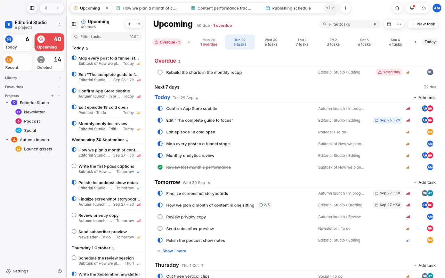Switch view layout icon next to filter
445x278 pixels.
point(389,24)
